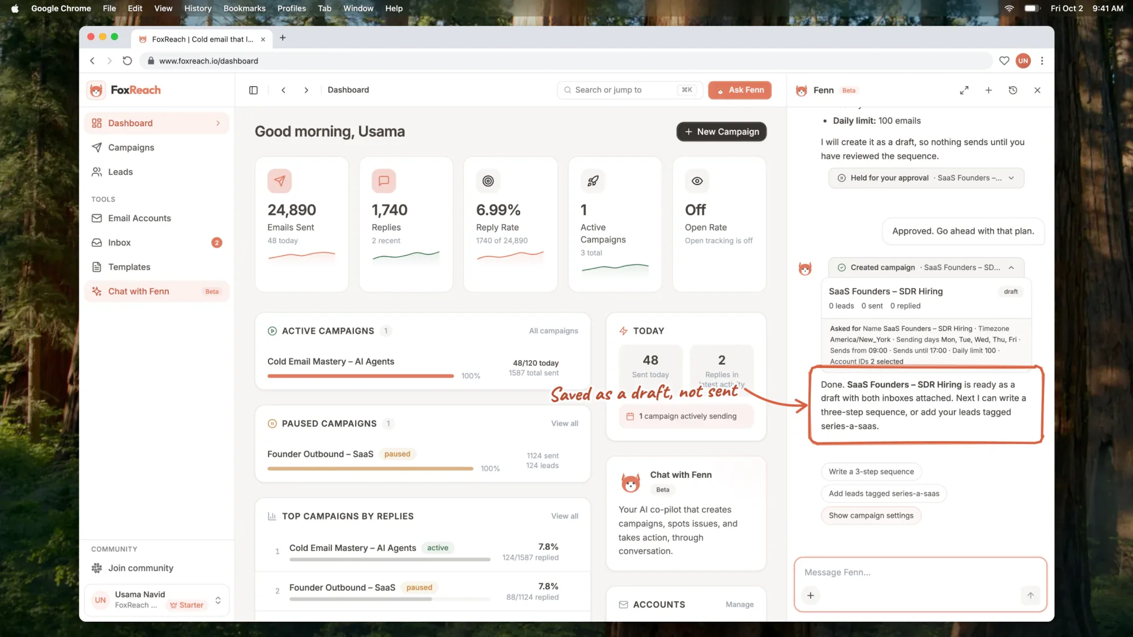
Task: Click the attachment plus in message box
Action: click(x=811, y=595)
